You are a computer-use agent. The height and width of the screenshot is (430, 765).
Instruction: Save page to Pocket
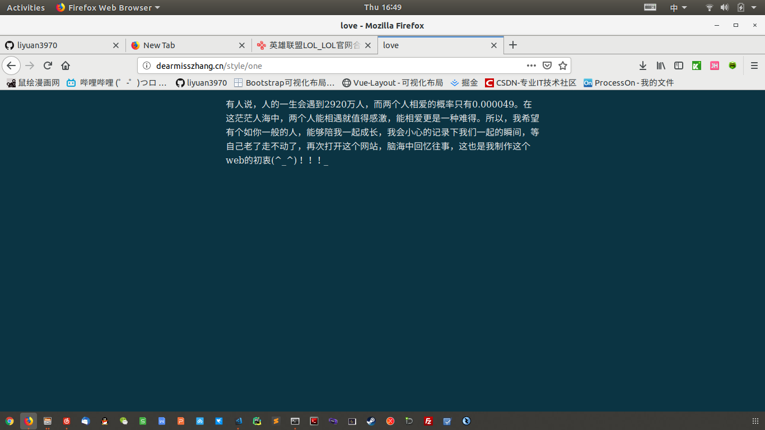pyautogui.click(x=547, y=66)
